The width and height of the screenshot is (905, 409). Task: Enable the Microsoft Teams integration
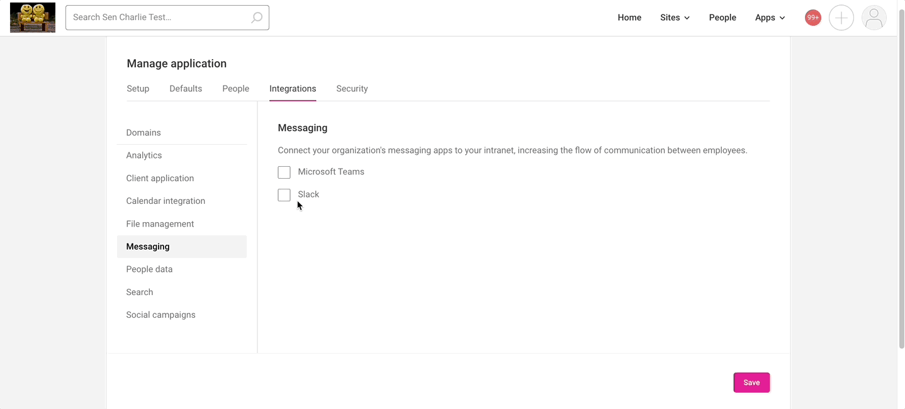(284, 172)
